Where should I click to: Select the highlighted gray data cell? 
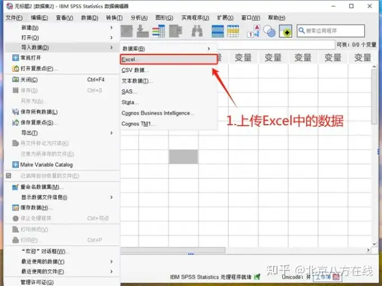click(x=184, y=156)
